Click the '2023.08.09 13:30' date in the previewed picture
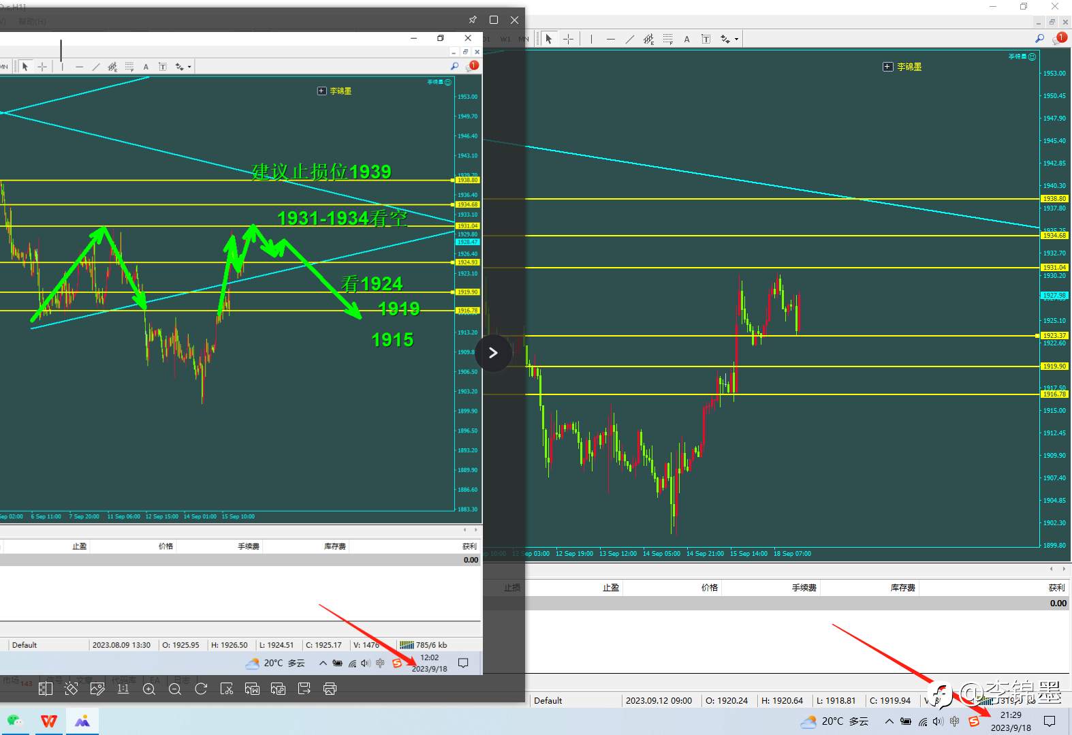Screen dimensions: 1072x735 (x=121, y=645)
